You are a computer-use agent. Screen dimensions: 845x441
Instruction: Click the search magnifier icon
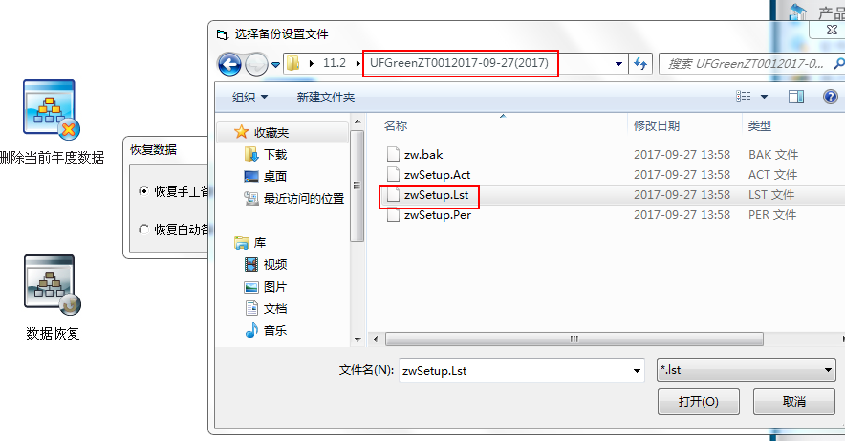tap(838, 64)
